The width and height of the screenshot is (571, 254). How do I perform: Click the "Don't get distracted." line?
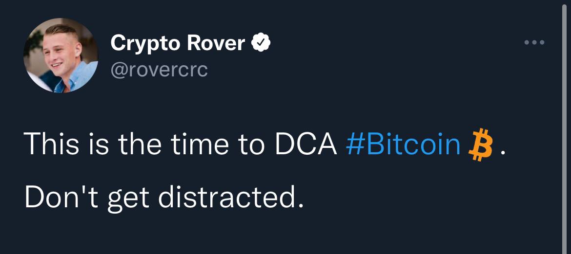pos(160,196)
